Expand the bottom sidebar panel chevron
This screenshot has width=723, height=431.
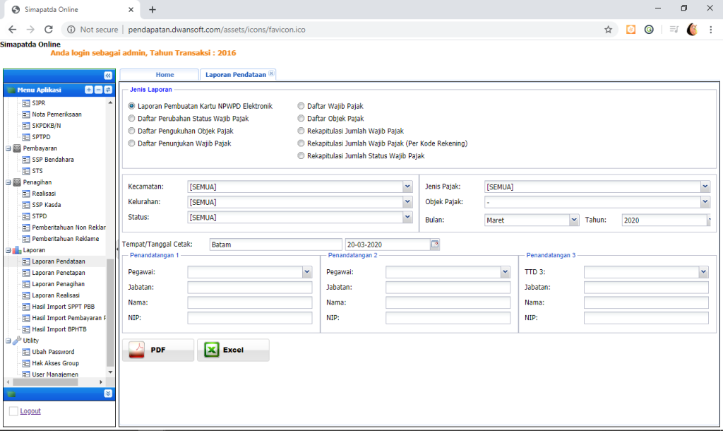pyautogui.click(x=108, y=394)
